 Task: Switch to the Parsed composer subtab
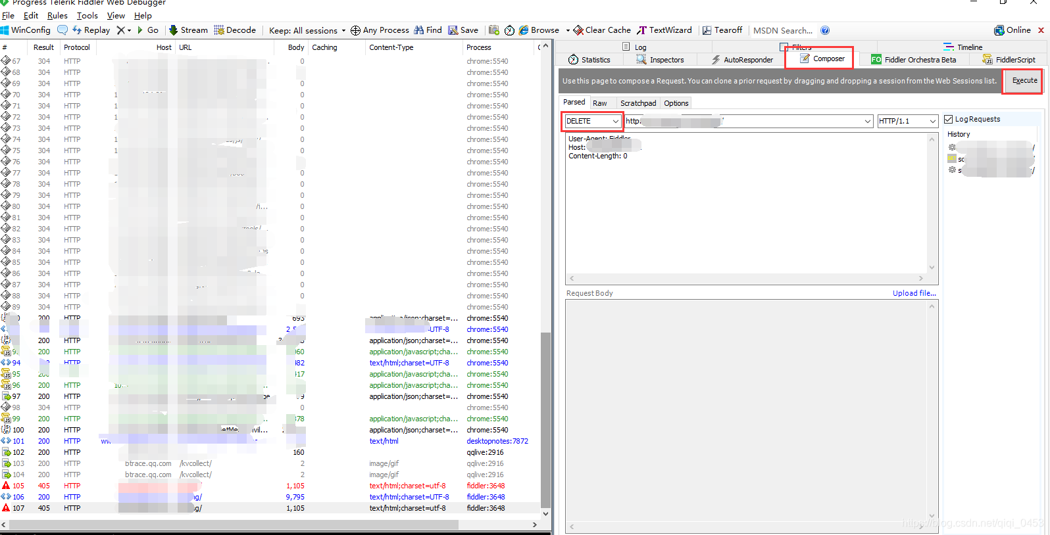[574, 102]
